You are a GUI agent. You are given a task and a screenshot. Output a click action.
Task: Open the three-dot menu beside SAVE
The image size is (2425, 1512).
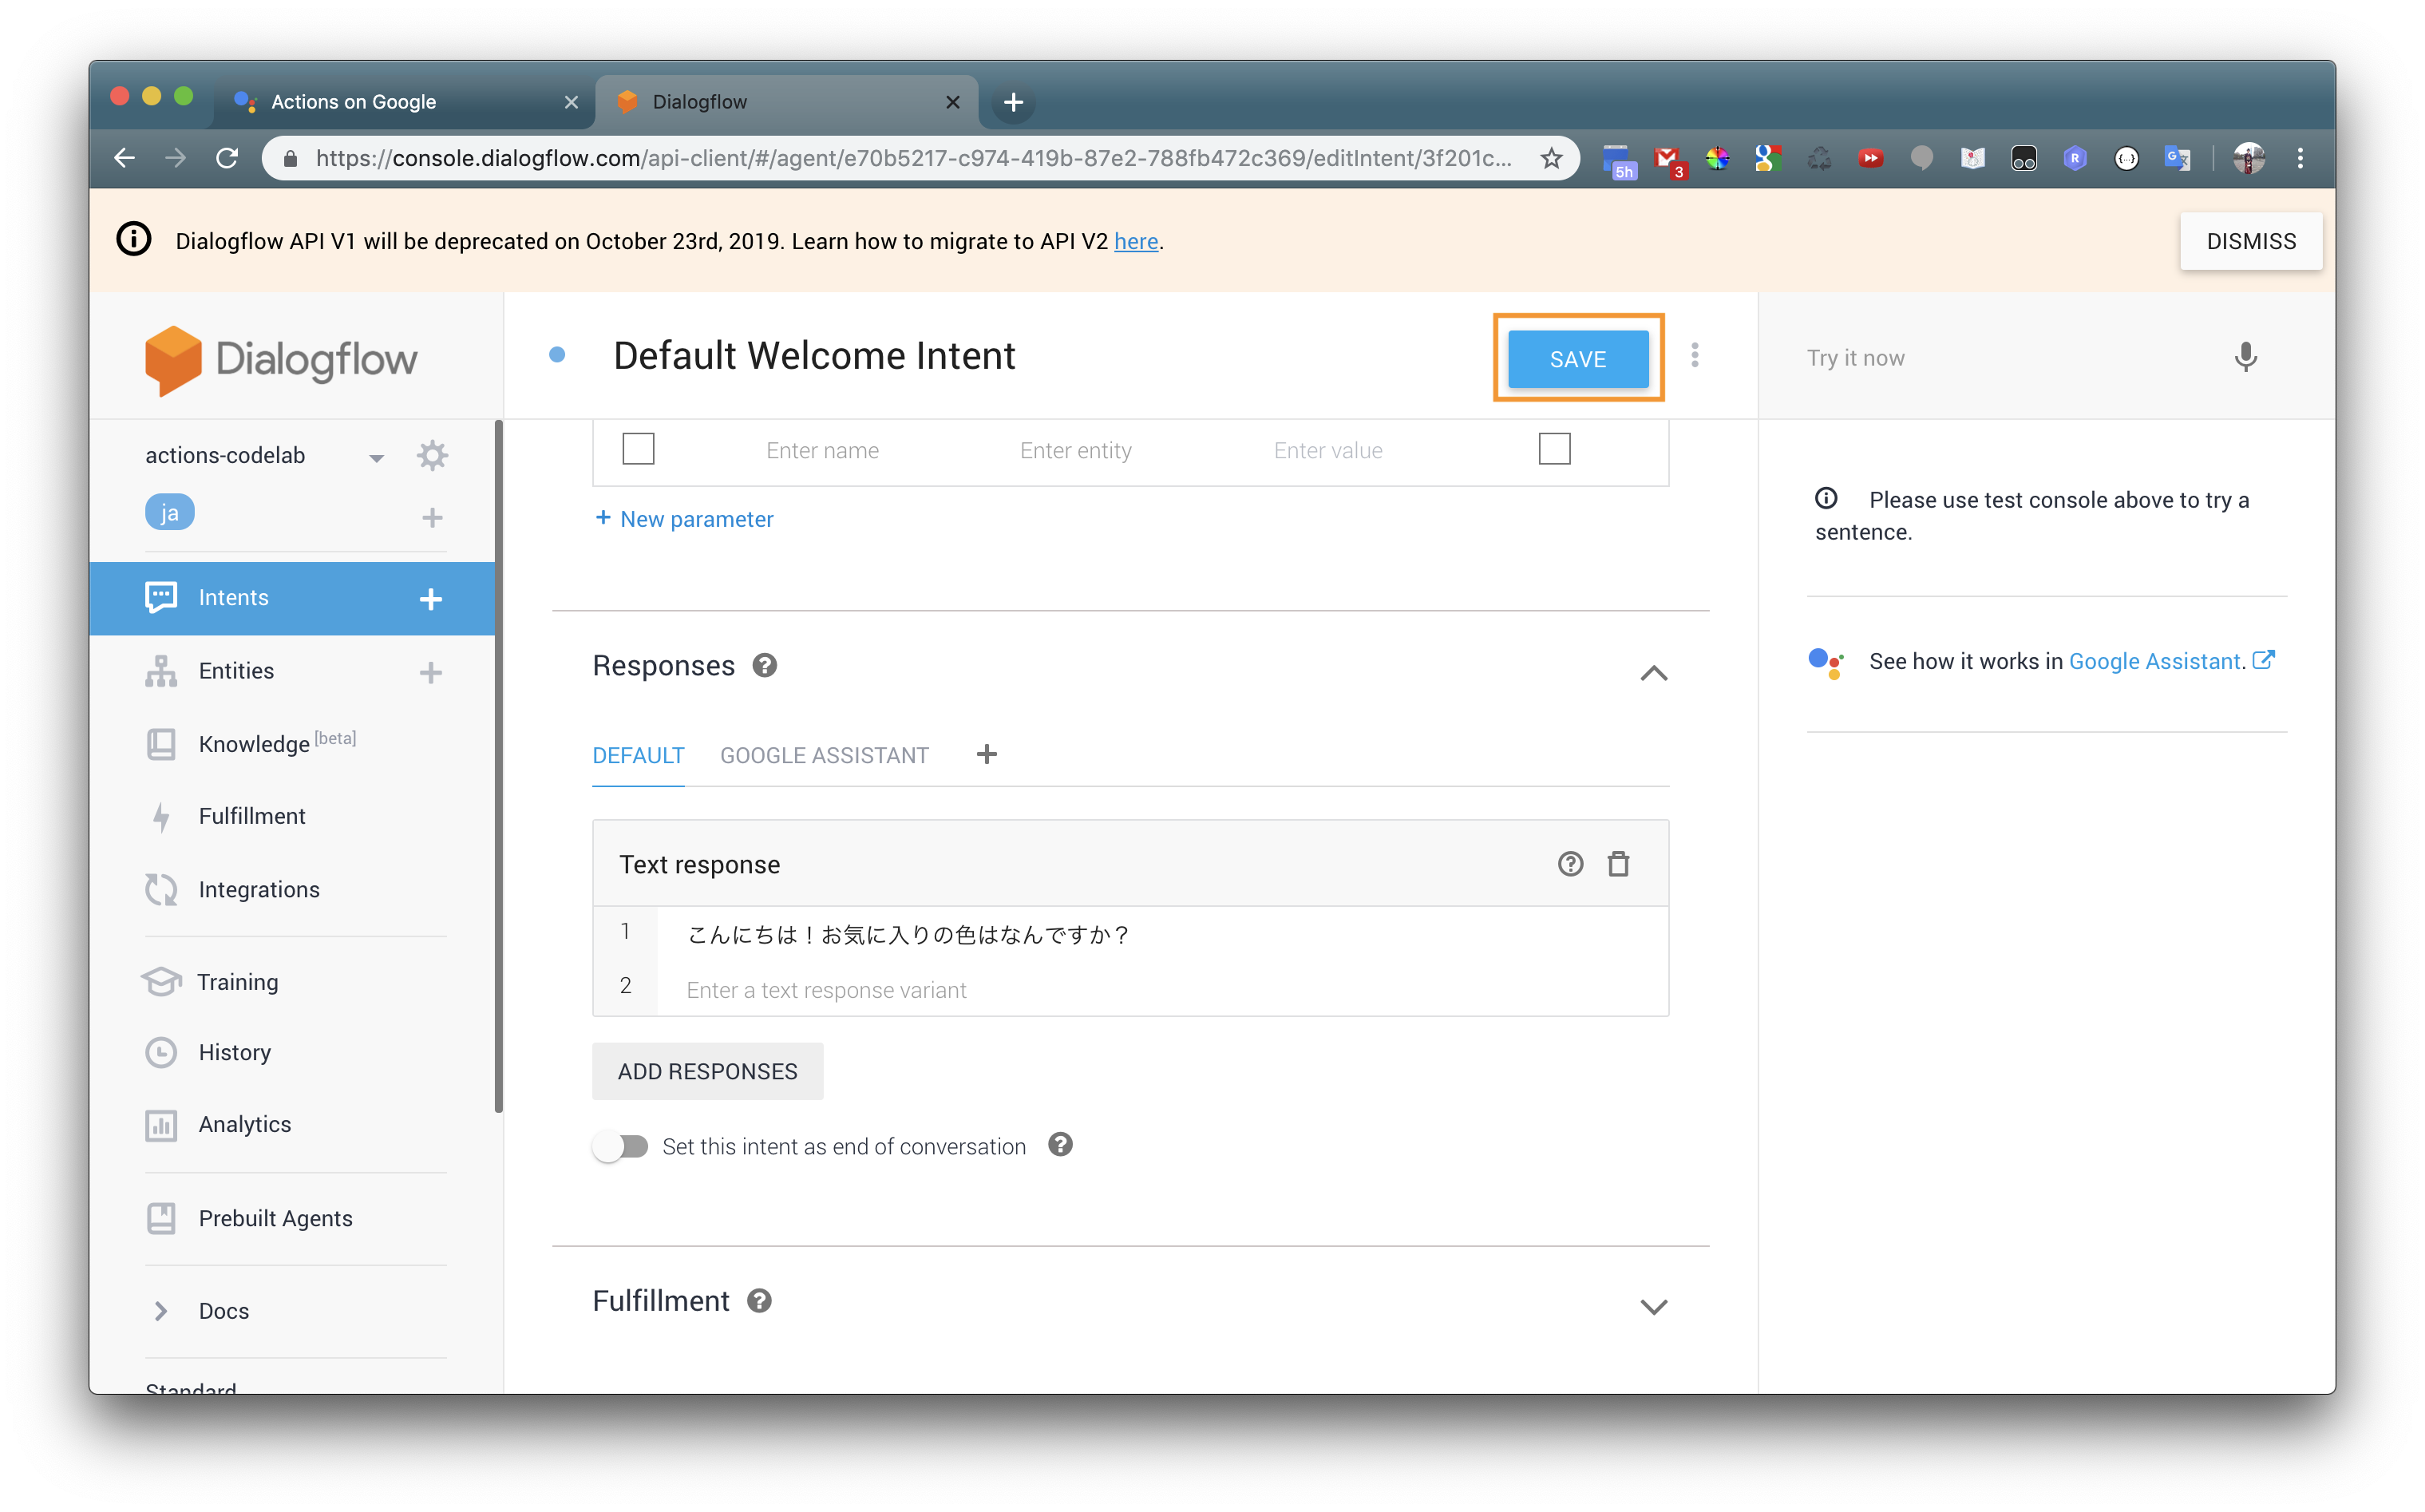pos(1695,356)
